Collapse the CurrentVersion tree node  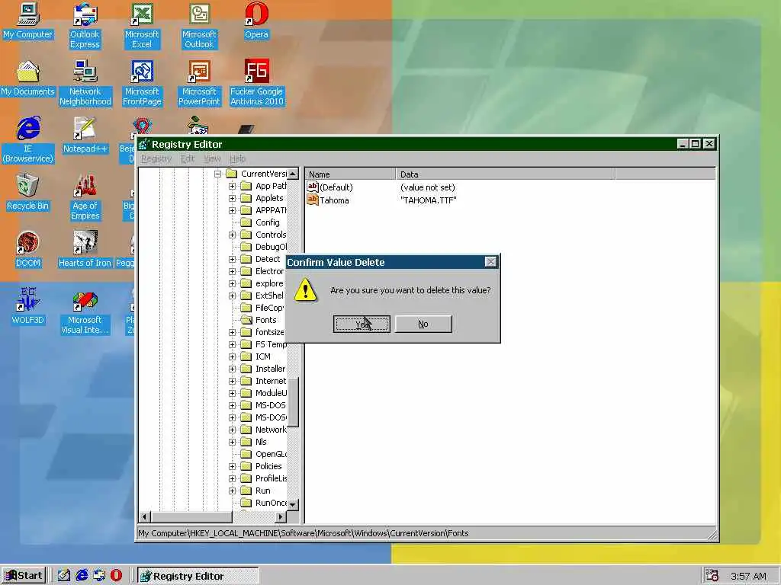point(217,174)
